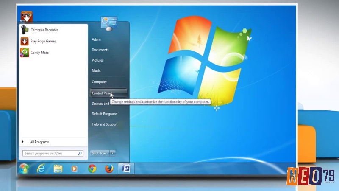Open the Pogo desktop shortcut icon
Screen dimensions: 339x191
tap(27, 17)
